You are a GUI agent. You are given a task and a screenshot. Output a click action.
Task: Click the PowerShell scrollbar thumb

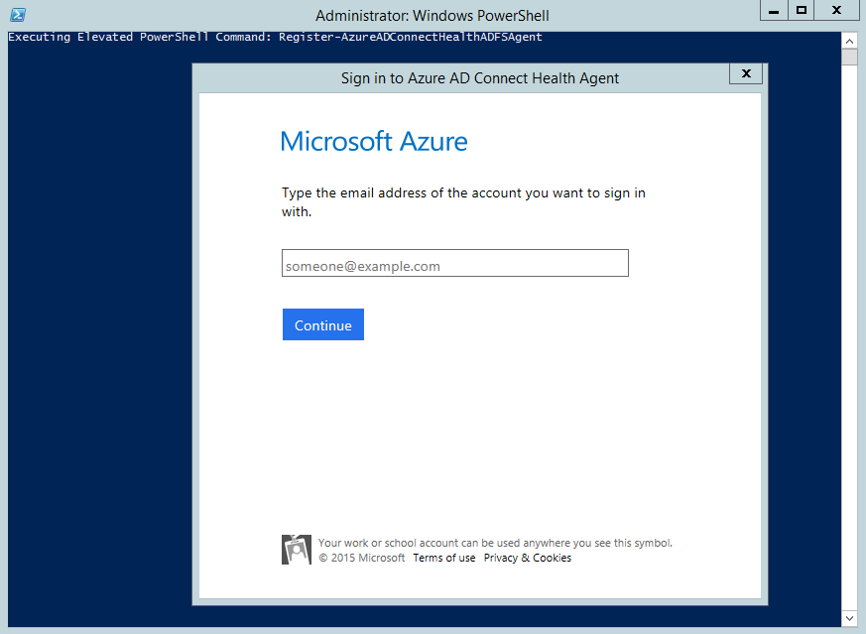click(x=849, y=57)
